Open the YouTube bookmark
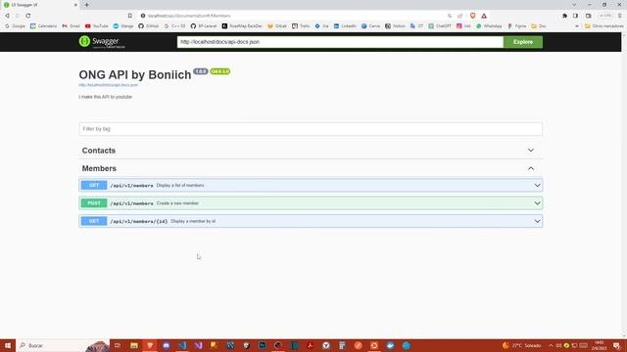 pos(97,26)
